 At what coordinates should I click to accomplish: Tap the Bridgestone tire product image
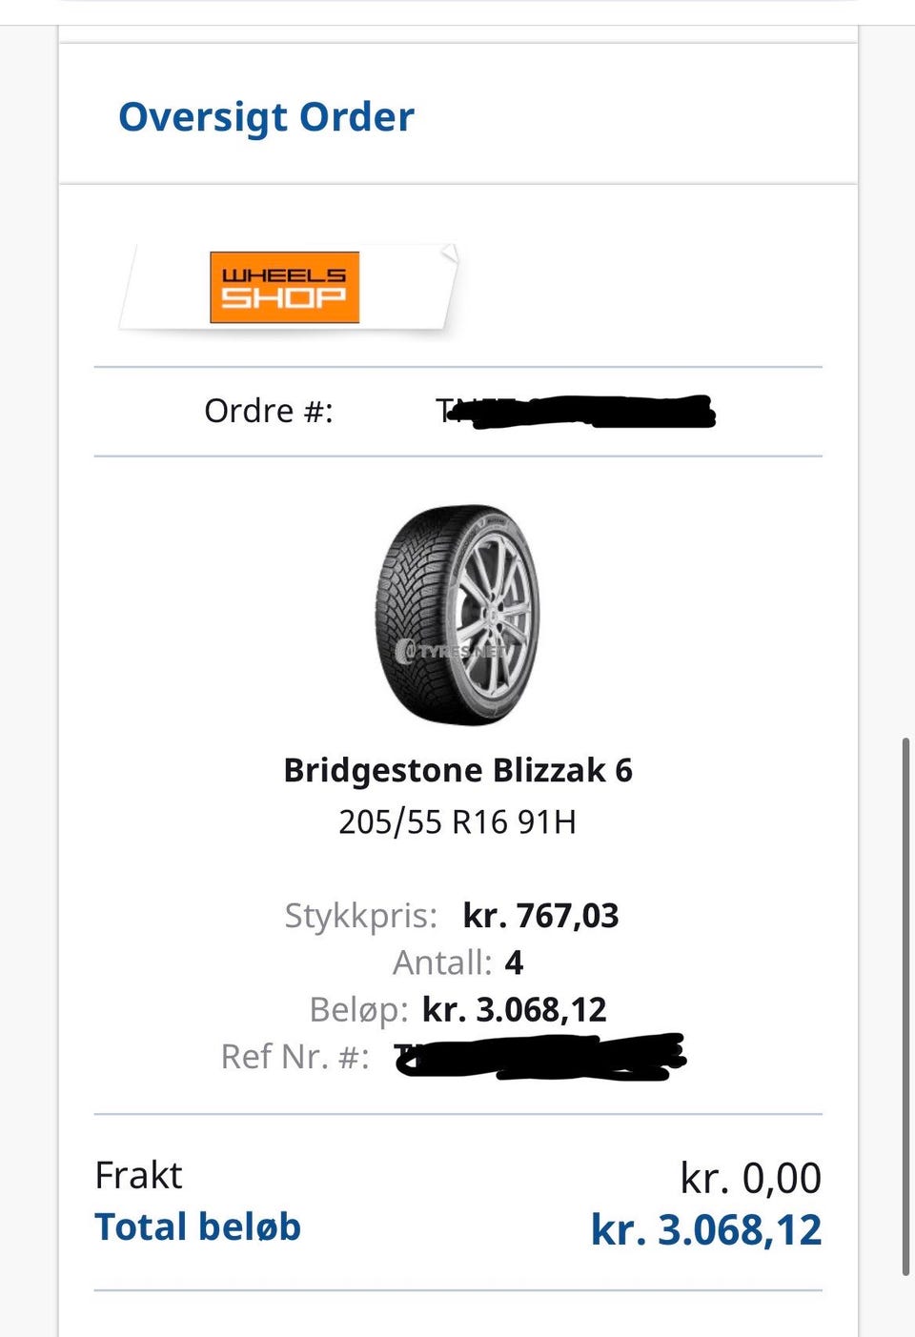[x=457, y=615]
